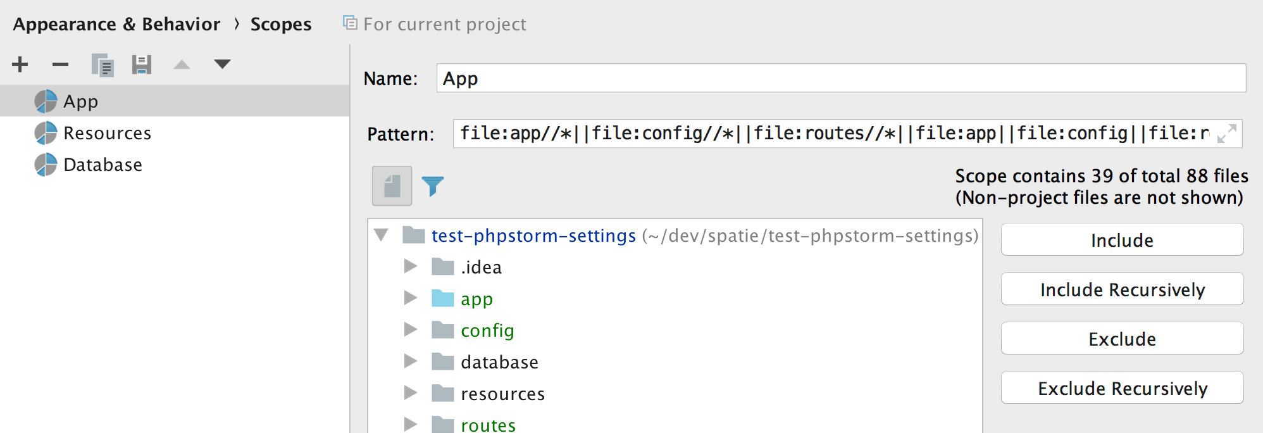
Task: Click the Save As floppy disk icon
Action: 142,65
